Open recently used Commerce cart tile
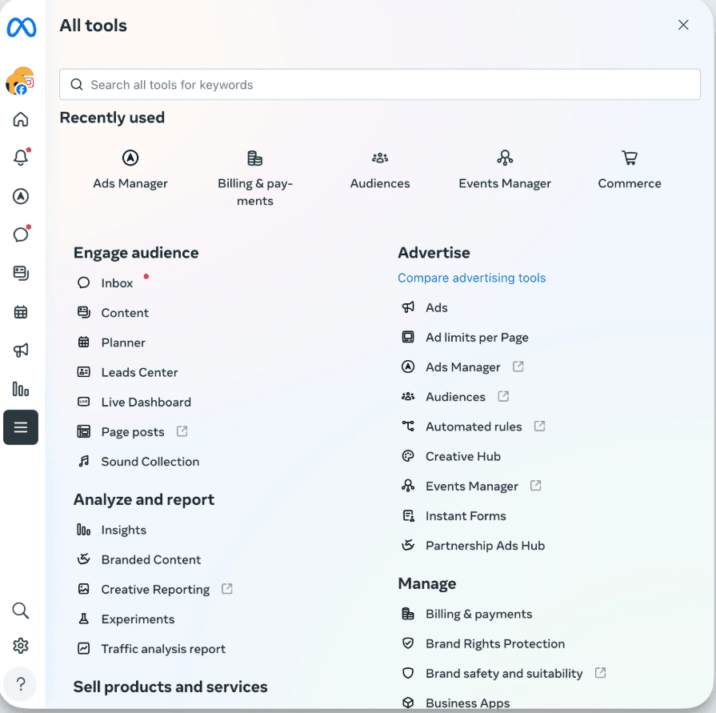Viewport: 716px width, 713px height. [630, 170]
